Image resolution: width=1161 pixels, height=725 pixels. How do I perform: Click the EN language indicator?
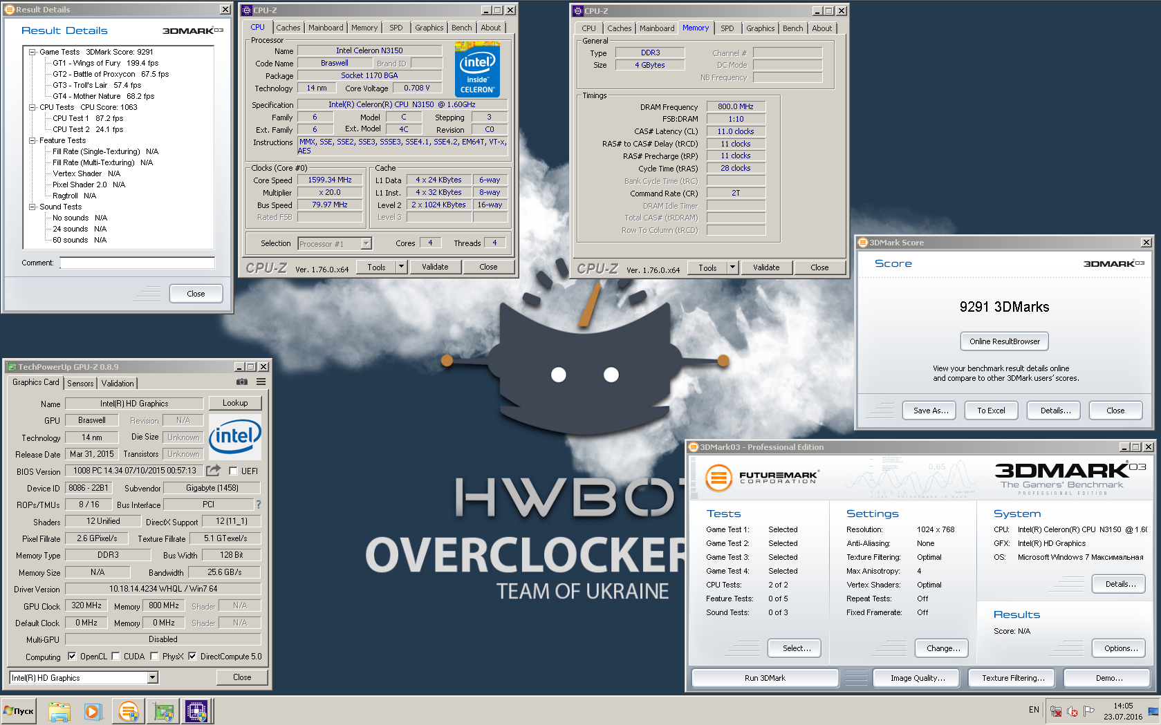(x=1034, y=710)
